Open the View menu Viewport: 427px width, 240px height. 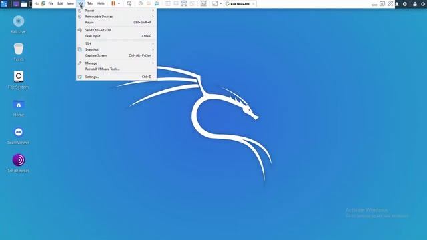(70, 3)
